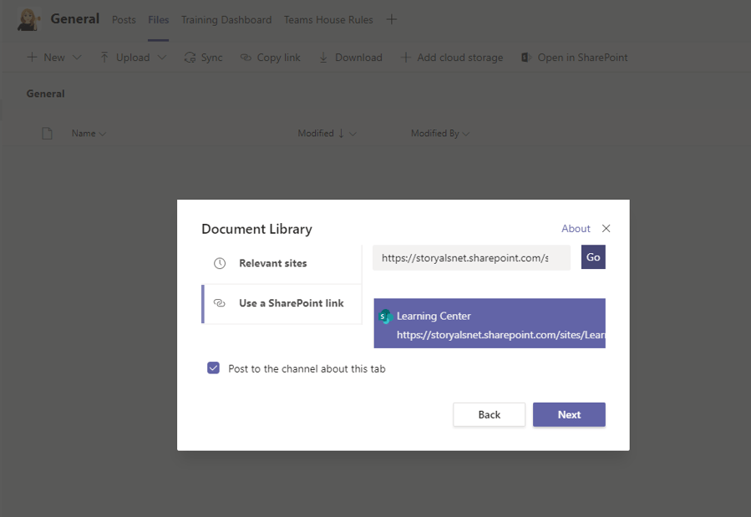
Task: Expand the New dropdown chevron
Action: tap(77, 58)
